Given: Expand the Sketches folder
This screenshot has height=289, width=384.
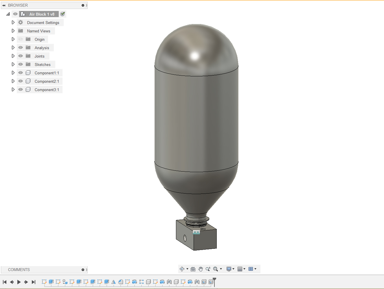Looking at the screenshot, I should click(13, 65).
